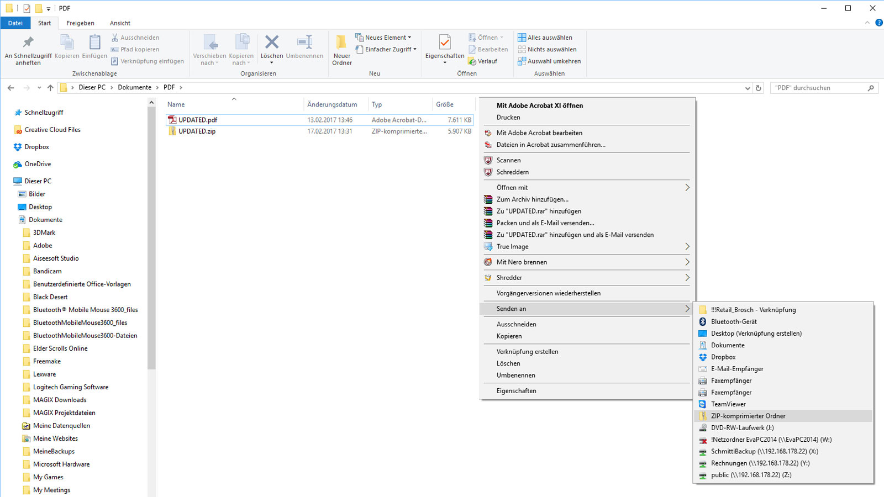The image size is (884, 497).
Task: Open Dropbox from the sidebar
Action: [37, 146]
